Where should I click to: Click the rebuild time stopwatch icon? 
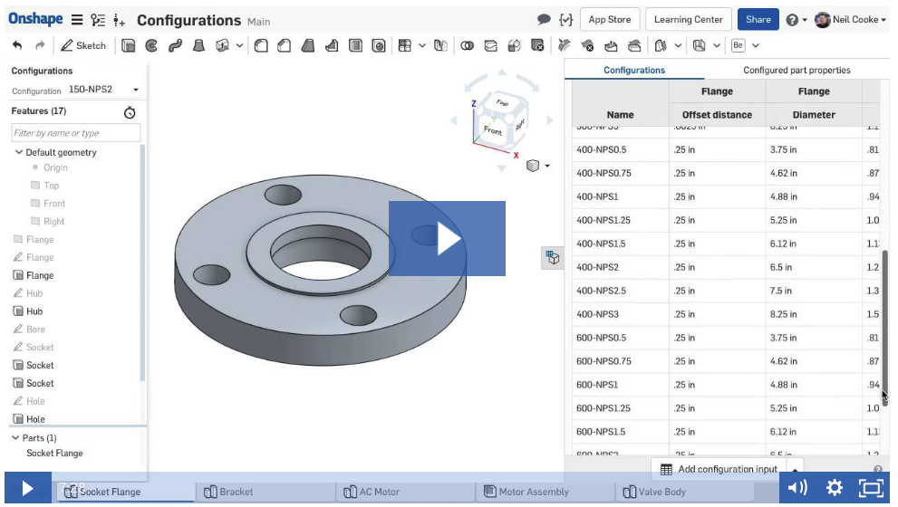pyautogui.click(x=130, y=112)
